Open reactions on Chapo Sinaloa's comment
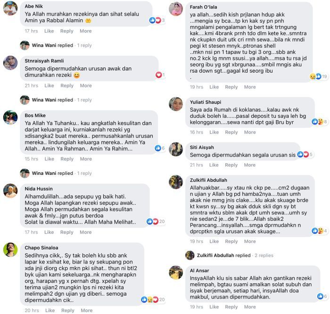 (x=153, y=299)
